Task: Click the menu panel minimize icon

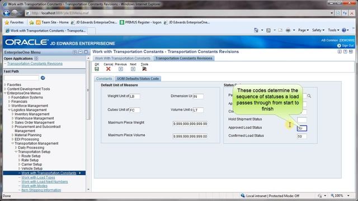Action: click(x=80, y=52)
